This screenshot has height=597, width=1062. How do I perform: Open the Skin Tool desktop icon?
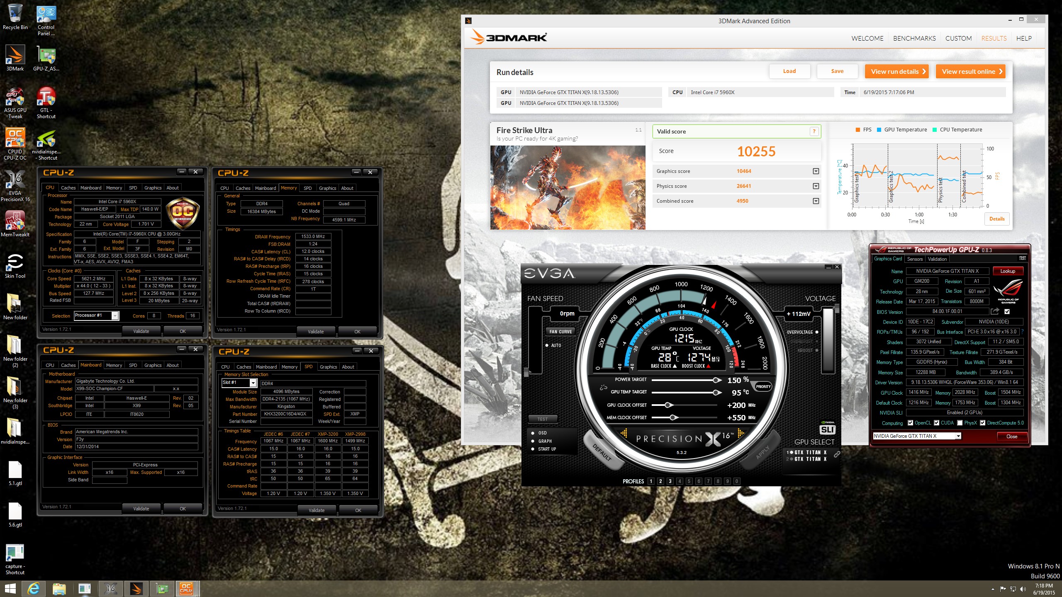[x=15, y=266]
